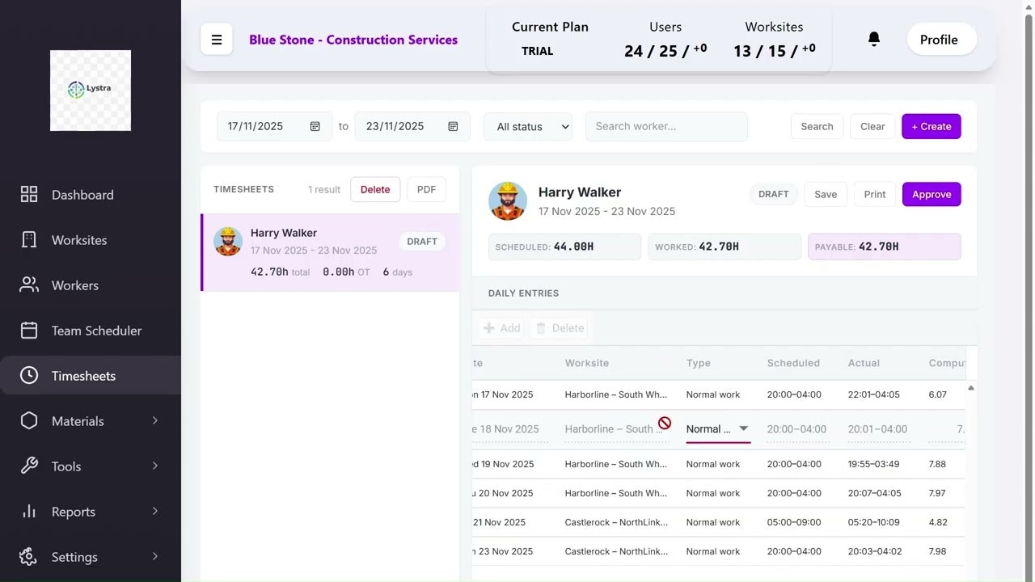The height and width of the screenshot is (582, 1035).
Task: Click Harry Walker avatar in timesheet list
Action: pos(228,241)
